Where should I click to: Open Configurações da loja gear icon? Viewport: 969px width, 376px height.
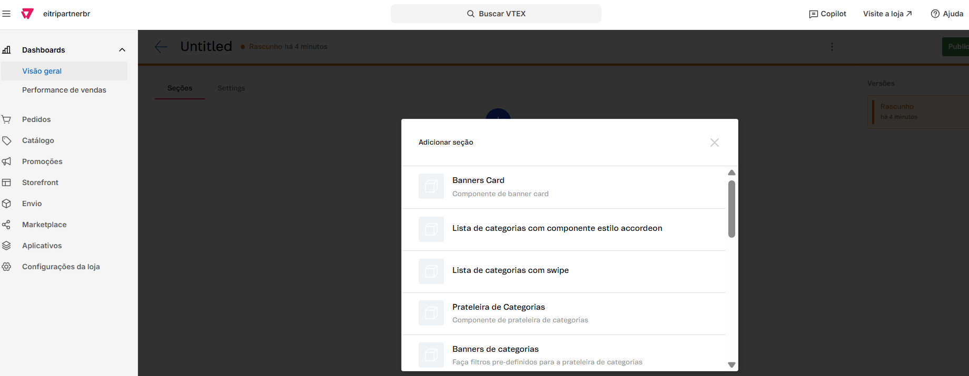coord(6,267)
